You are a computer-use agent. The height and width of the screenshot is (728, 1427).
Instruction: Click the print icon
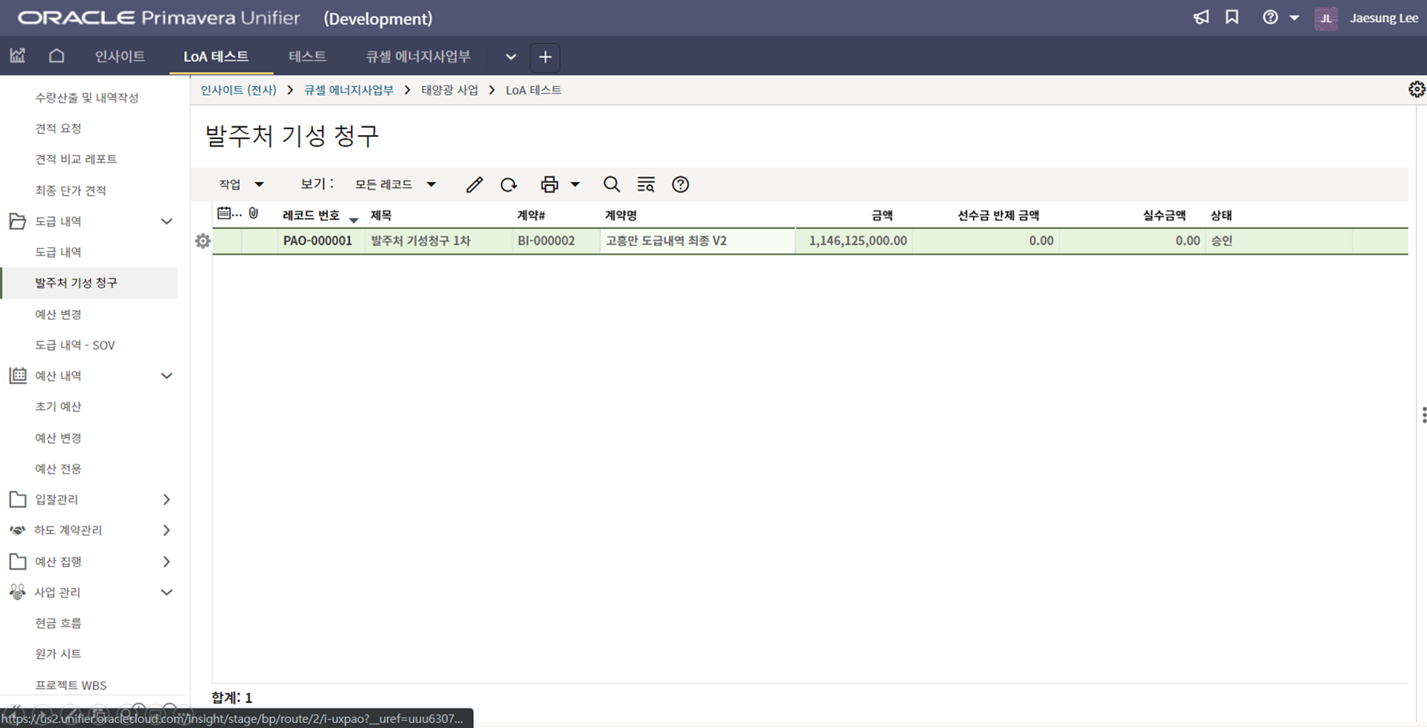[x=549, y=184]
